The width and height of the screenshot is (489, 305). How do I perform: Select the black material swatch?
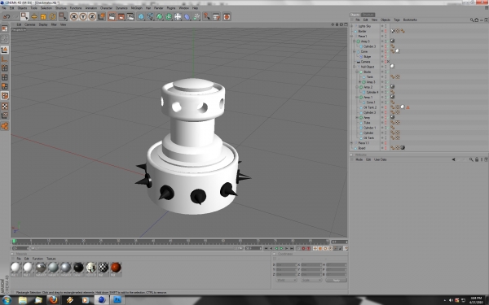coord(78,268)
